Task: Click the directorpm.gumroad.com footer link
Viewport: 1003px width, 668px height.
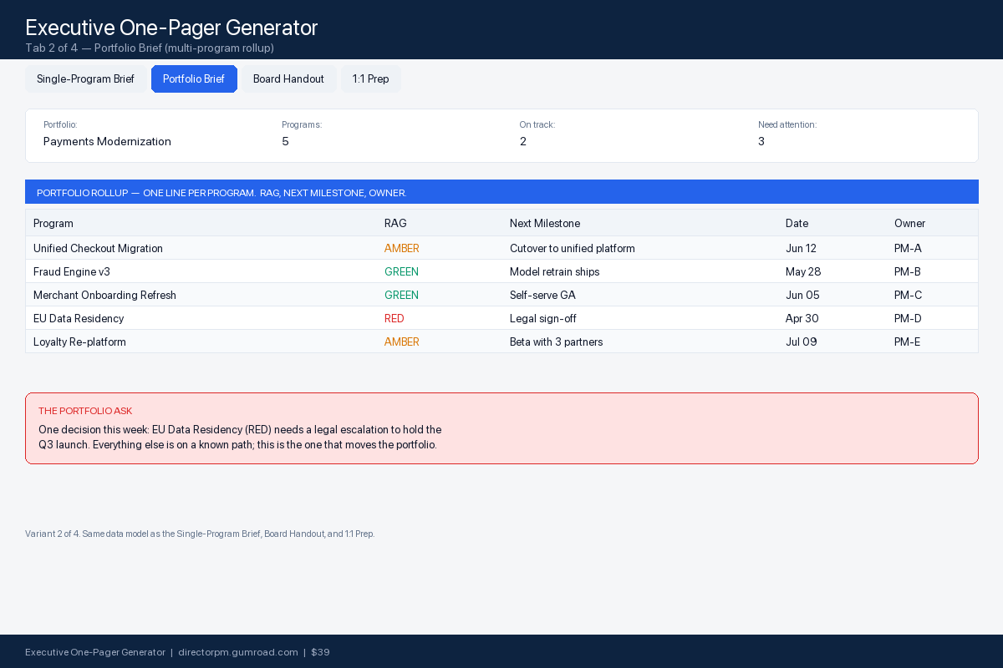Action: [238, 652]
